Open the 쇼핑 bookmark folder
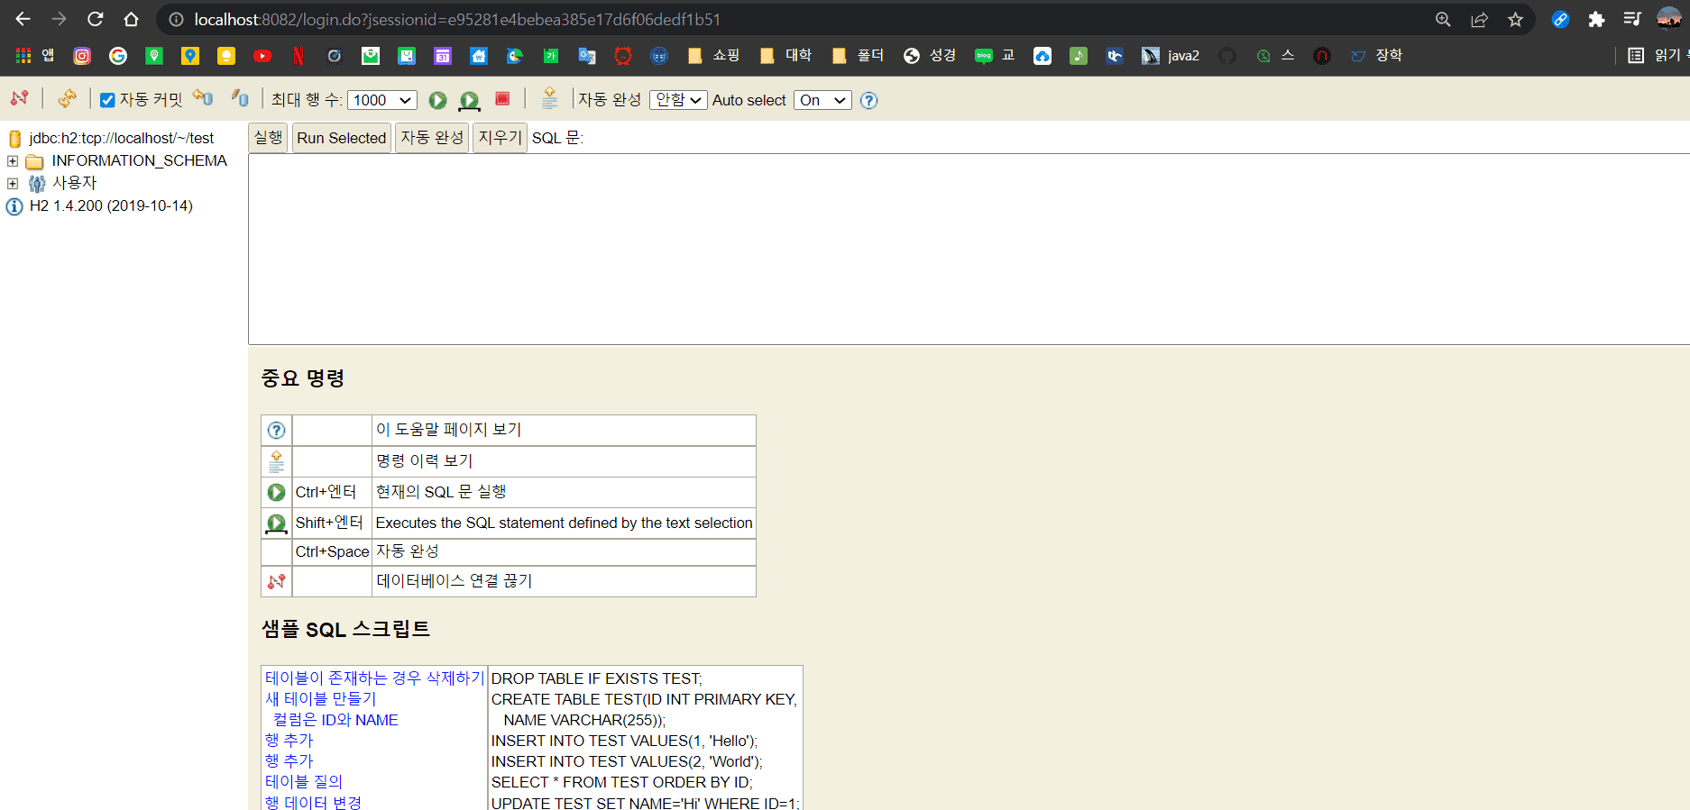Viewport: 1690px width, 810px height. point(713,56)
